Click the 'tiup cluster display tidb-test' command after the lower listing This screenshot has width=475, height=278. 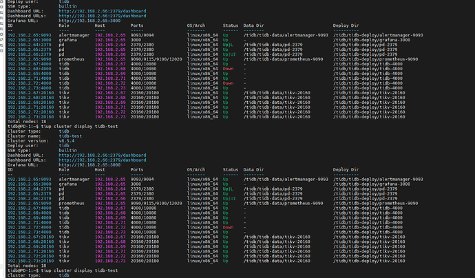(x=79, y=270)
